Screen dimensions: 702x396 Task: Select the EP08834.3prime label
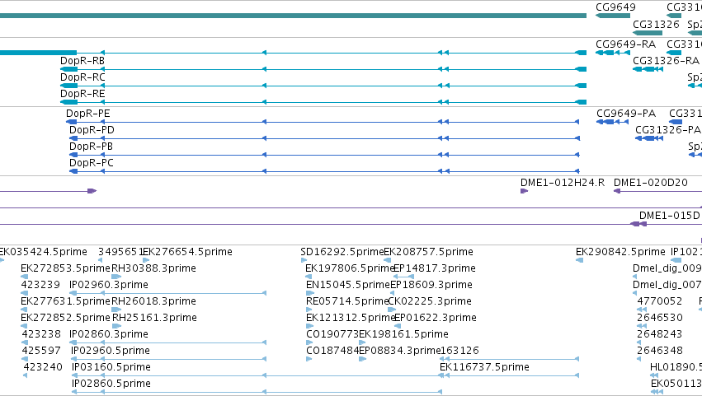coord(400,352)
